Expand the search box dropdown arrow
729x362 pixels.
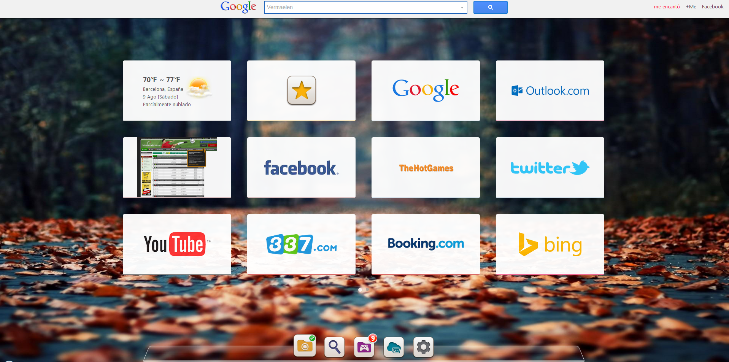click(462, 7)
